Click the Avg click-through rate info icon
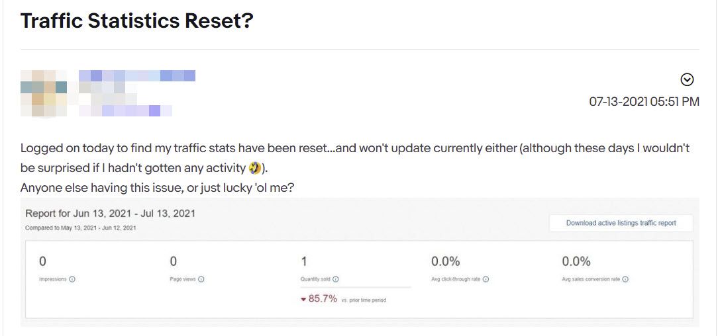 coord(486,279)
